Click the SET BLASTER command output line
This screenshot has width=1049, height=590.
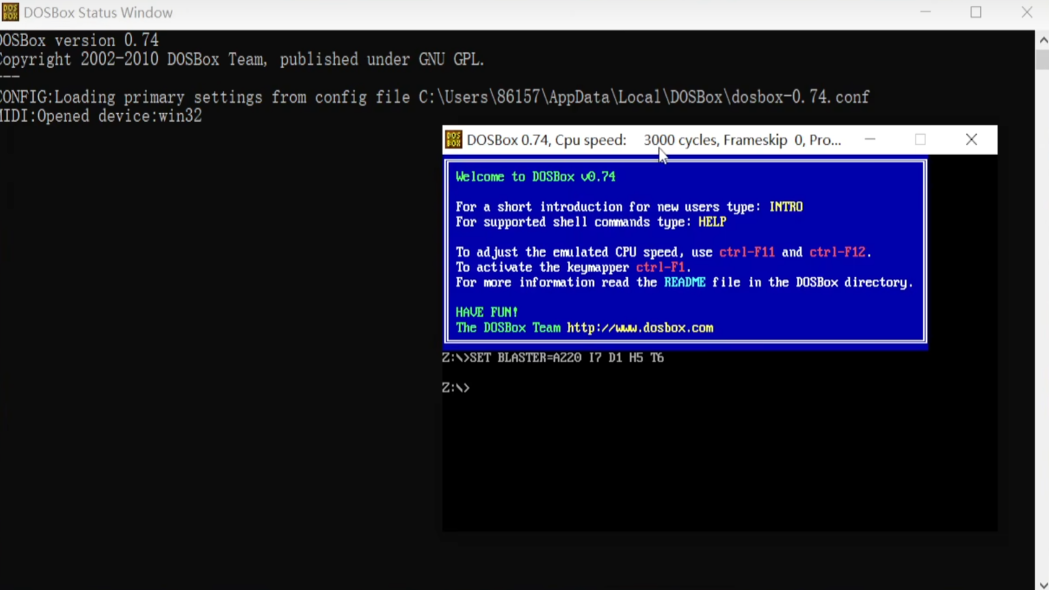tap(552, 357)
